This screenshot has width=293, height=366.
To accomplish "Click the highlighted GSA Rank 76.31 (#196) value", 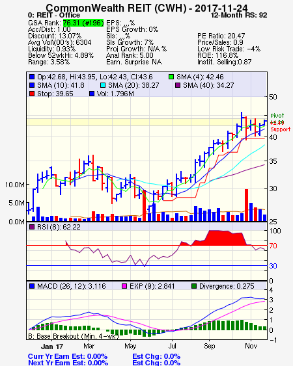I will 83,23.
